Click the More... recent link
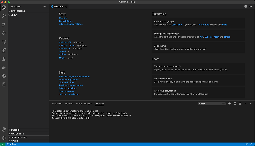The width and height of the screenshot is (255, 146). pyautogui.click(x=63, y=58)
